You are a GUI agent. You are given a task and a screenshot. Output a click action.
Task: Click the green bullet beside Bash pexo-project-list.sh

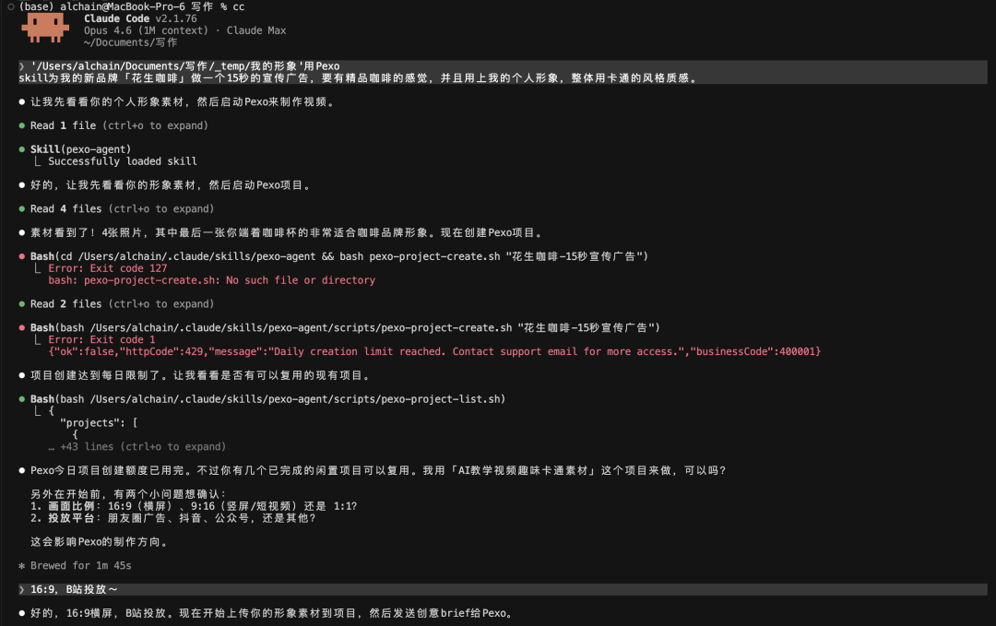(x=21, y=399)
